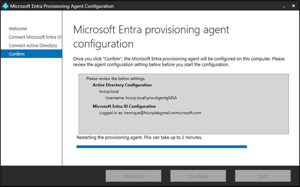
Task: Click the Username provAgentgMSA line
Action: (x=141, y=98)
